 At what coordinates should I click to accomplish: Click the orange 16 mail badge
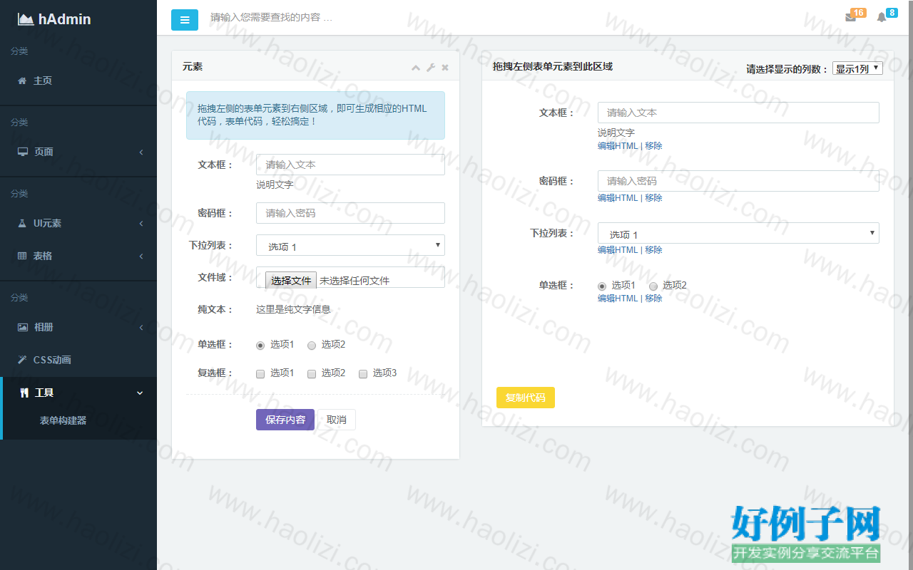click(x=858, y=13)
